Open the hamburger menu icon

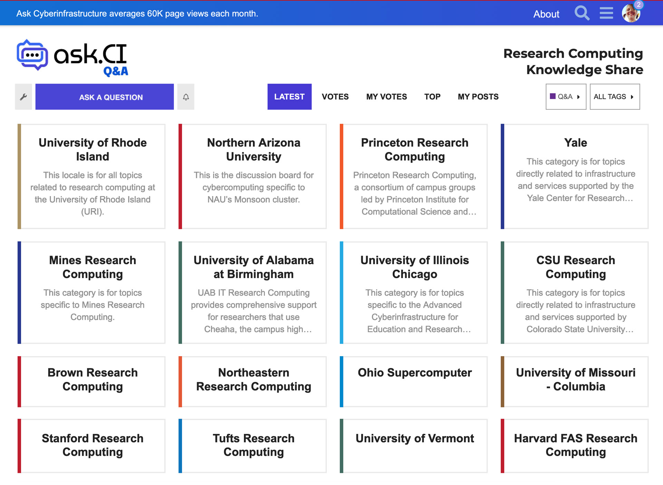pos(606,13)
